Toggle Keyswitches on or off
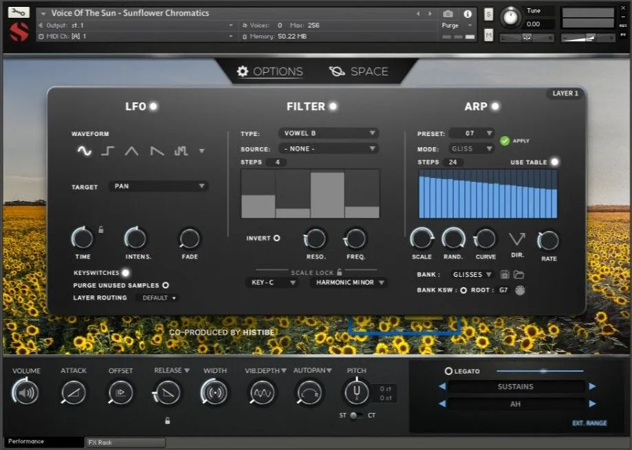632x450 pixels. pyautogui.click(x=126, y=273)
